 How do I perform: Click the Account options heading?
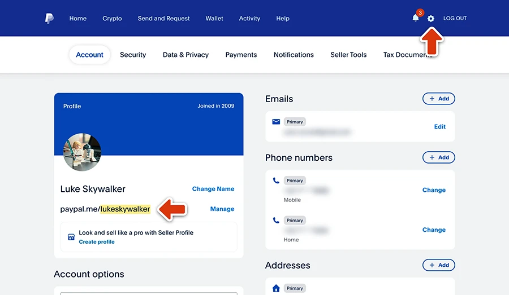coord(89,274)
